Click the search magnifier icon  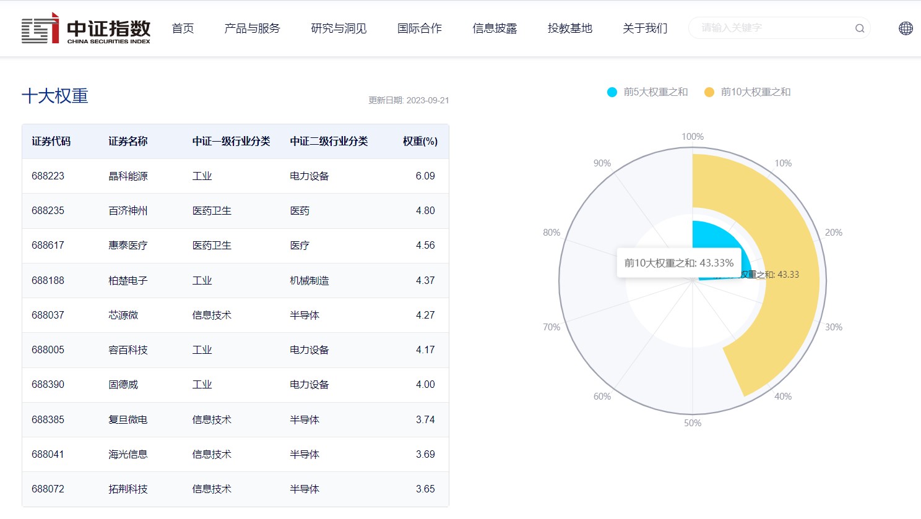859,28
